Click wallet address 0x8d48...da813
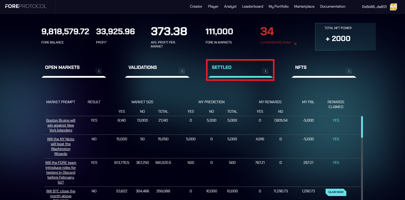 coord(374,7)
